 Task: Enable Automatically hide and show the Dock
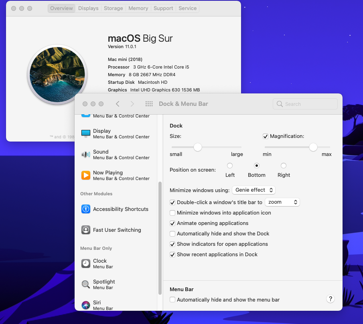click(172, 234)
